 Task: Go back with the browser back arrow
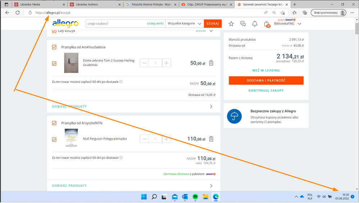point(7,13)
